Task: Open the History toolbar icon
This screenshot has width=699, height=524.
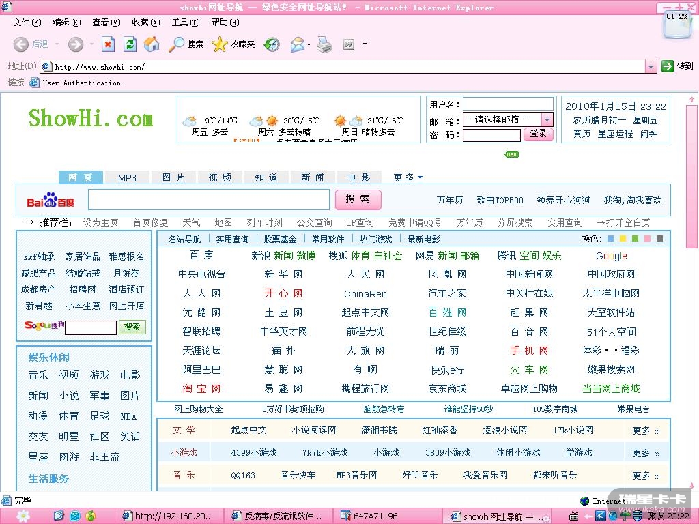Action: (272, 44)
